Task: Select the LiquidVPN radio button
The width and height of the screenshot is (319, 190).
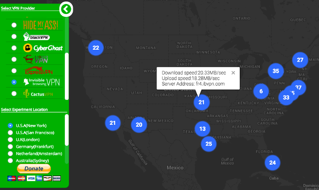Action: pyautogui.click(x=14, y=59)
